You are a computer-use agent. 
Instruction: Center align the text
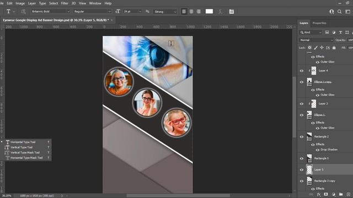191,12
